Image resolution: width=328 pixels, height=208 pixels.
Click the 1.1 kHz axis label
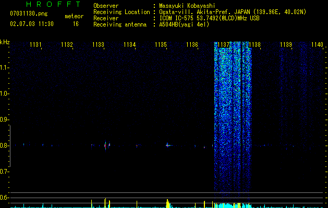(x=4, y=68)
